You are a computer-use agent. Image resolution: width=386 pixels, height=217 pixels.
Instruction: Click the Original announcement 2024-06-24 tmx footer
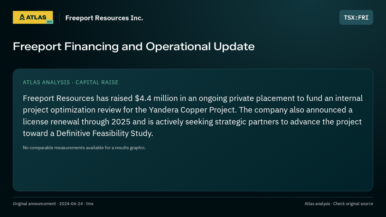coord(53,203)
